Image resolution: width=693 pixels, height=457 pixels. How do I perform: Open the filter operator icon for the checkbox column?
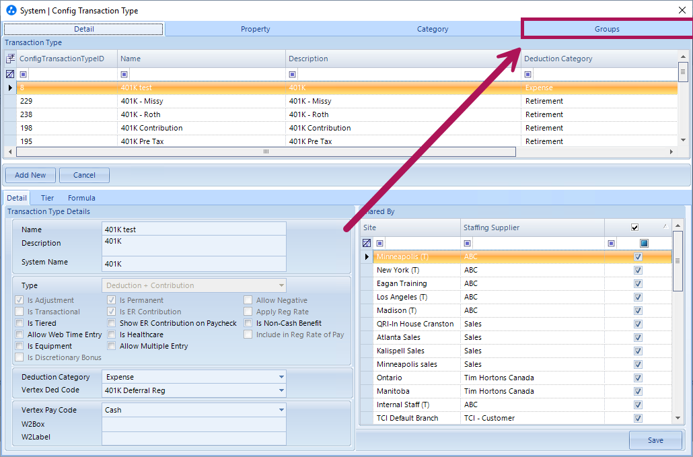pos(611,243)
